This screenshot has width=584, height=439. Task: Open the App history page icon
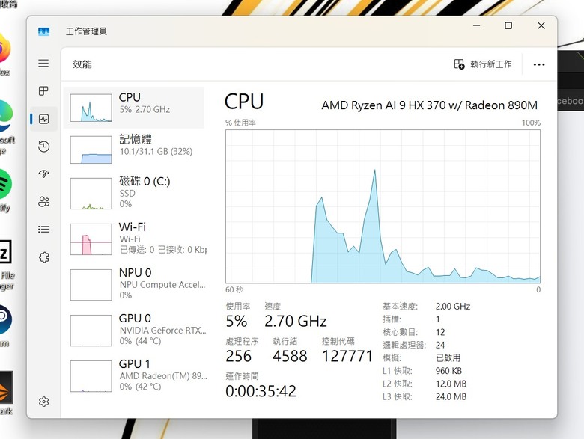(44, 147)
